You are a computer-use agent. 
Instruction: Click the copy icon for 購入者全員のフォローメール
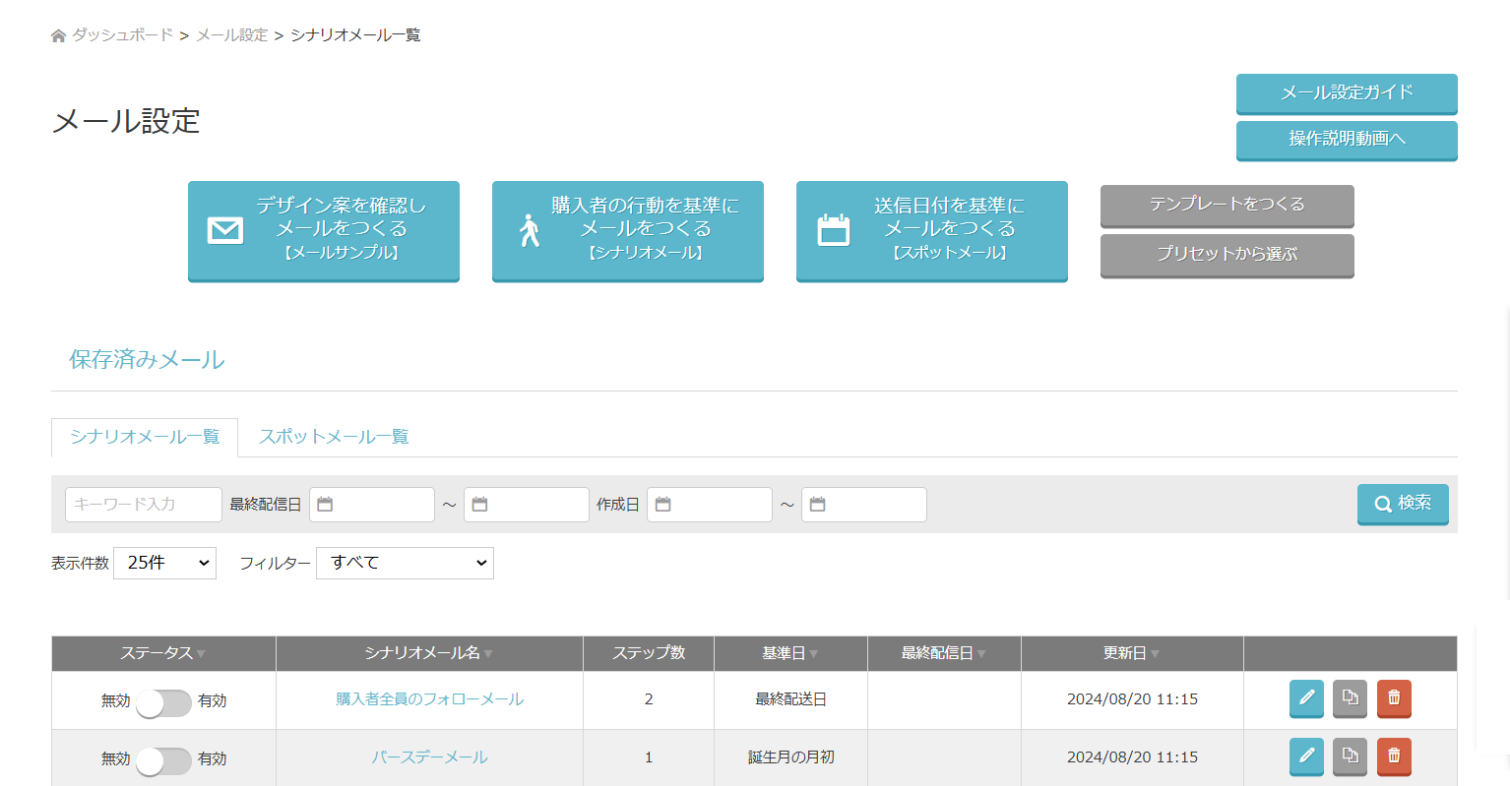[1351, 698]
